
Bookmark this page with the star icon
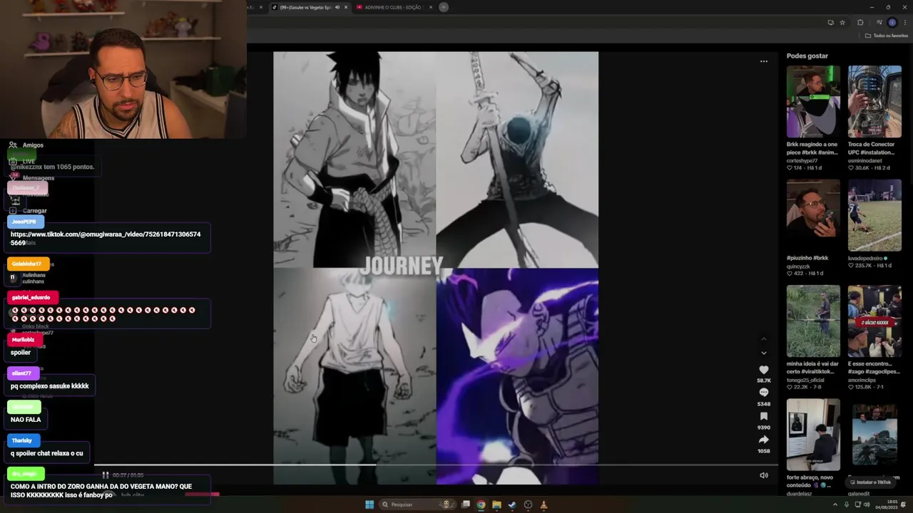pyautogui.click(x=842, y=22)
